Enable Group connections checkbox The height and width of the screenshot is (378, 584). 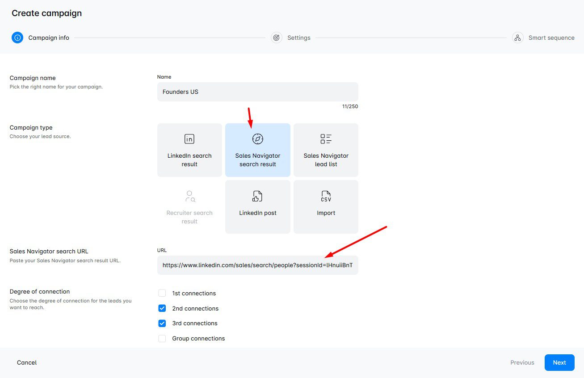[x=162, y=338]
